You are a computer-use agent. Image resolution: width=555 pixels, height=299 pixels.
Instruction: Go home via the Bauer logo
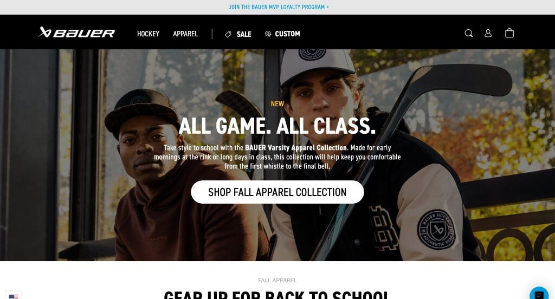pos(76,32)
